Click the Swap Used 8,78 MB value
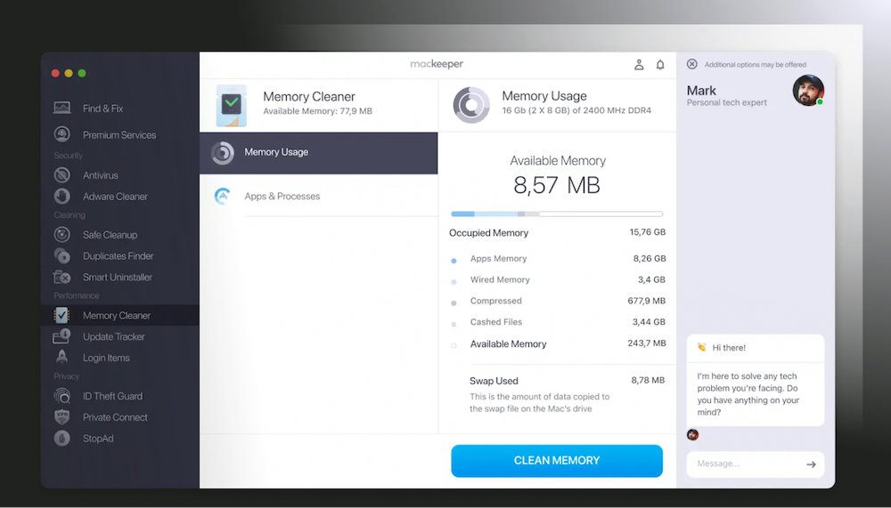The height and width of the screenshot is (508, 891). 648,380
